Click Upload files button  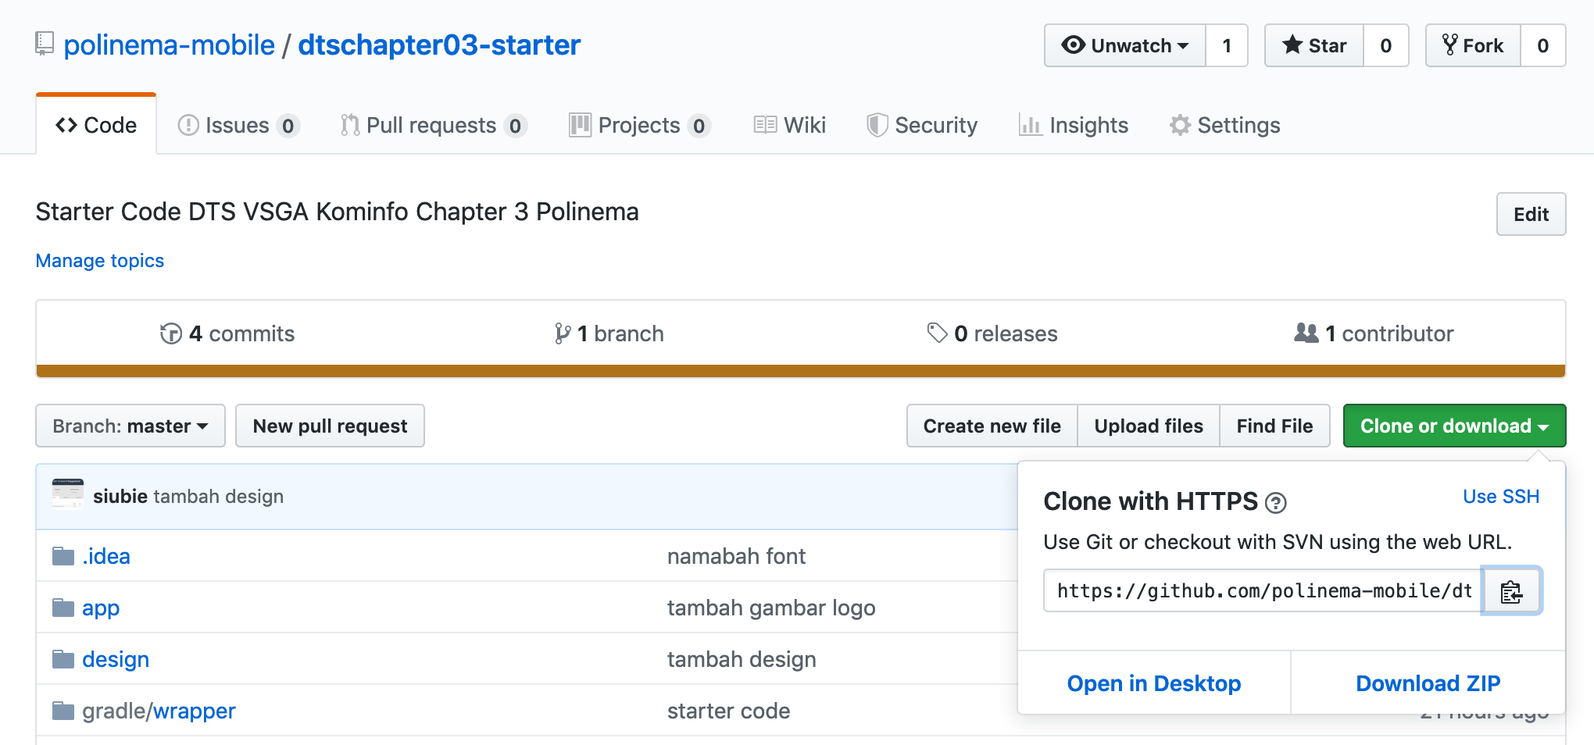point(1149,426)
